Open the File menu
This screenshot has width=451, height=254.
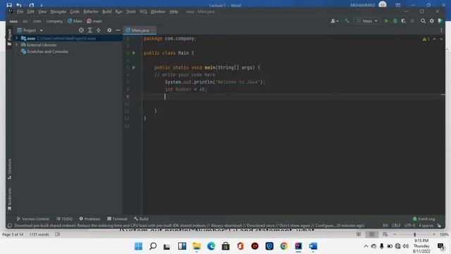(20, 12)
